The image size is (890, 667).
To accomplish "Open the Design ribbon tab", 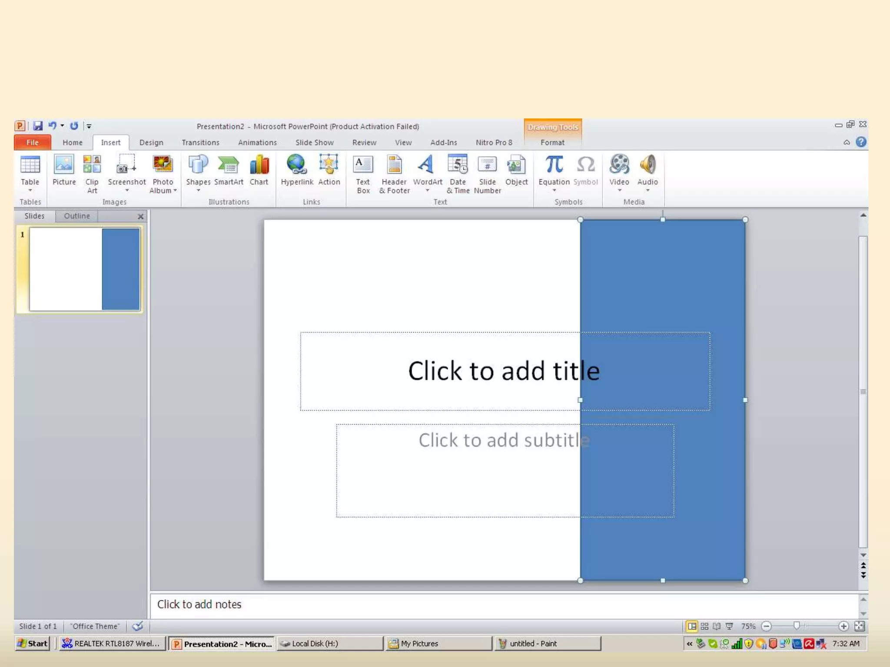I will [151, 142].
